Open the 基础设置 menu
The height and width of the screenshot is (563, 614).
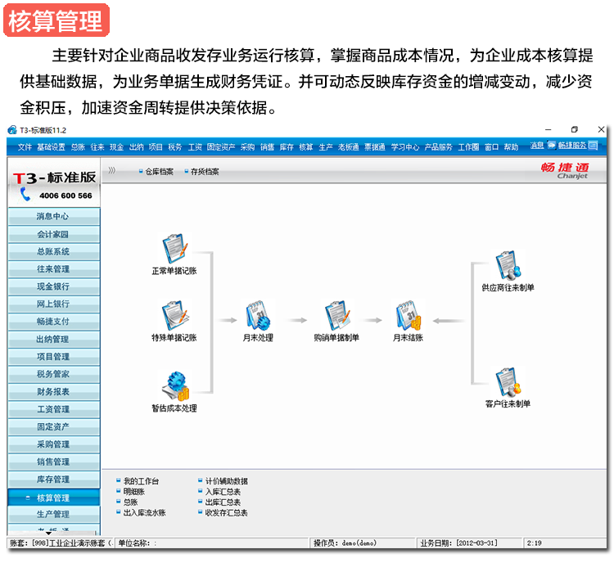(x=51, y=147)
